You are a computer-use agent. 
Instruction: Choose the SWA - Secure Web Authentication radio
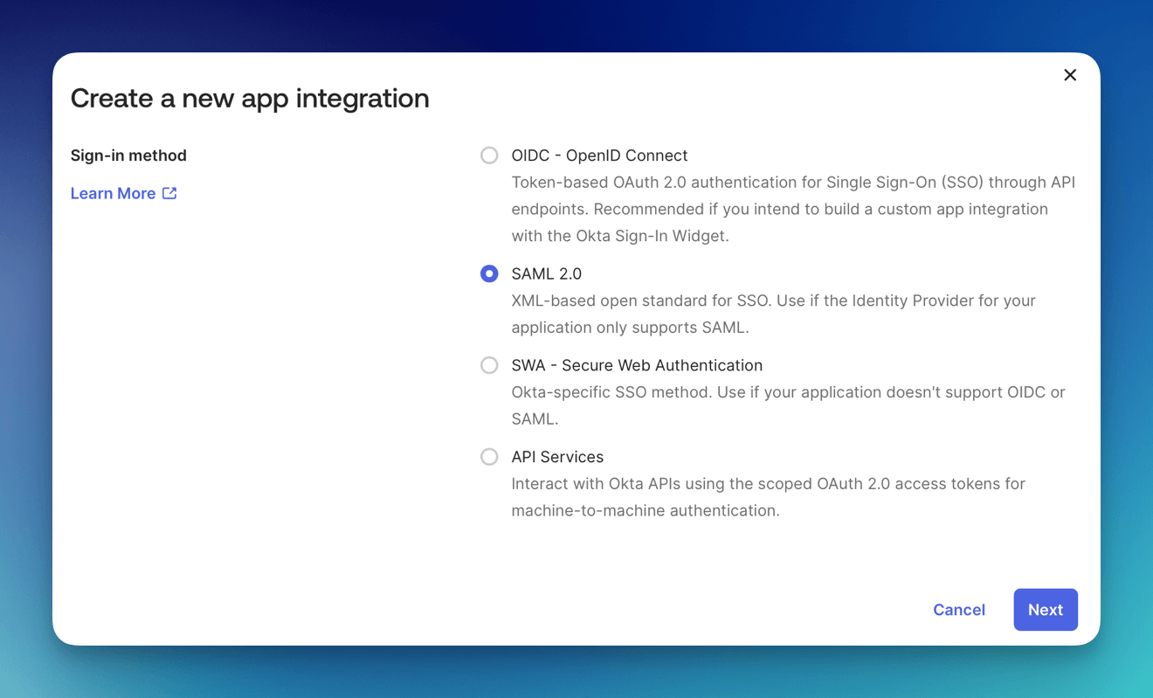tap(489, 365)
